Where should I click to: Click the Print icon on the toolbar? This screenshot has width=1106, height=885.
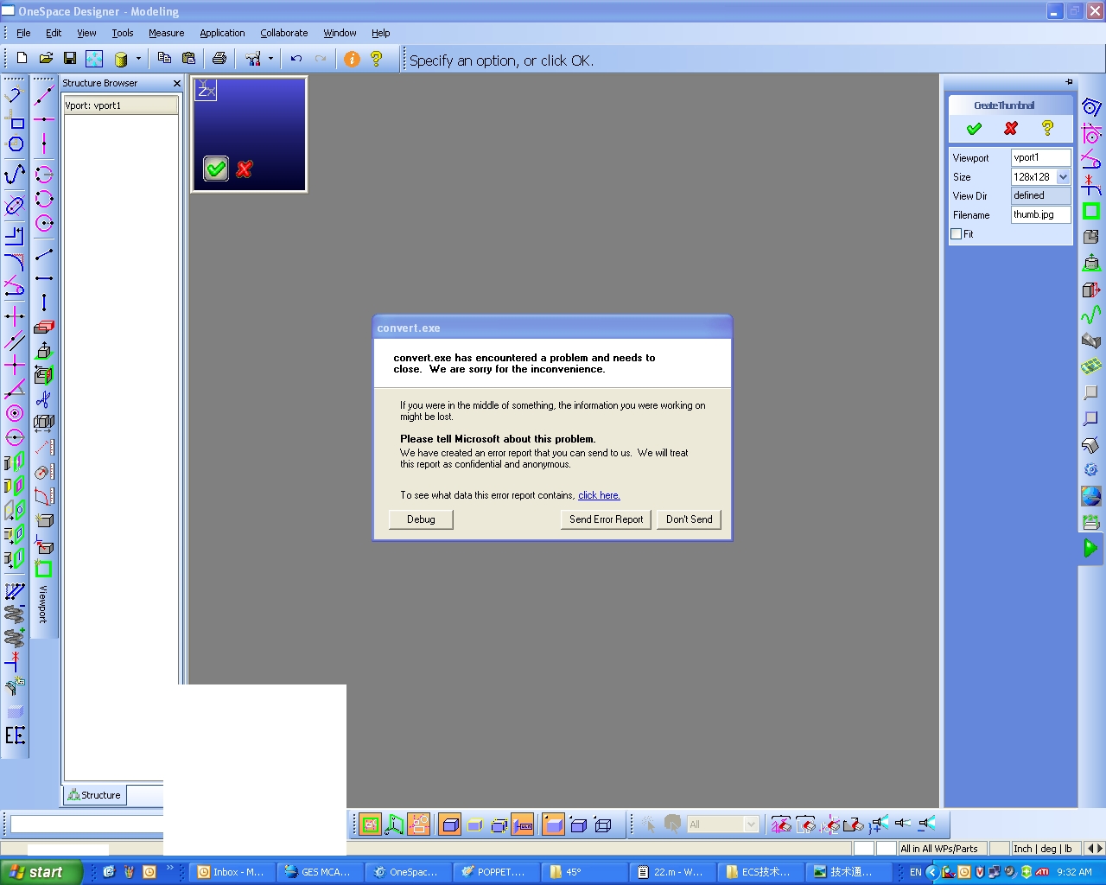pyautogui.click(x=219, y=59)
